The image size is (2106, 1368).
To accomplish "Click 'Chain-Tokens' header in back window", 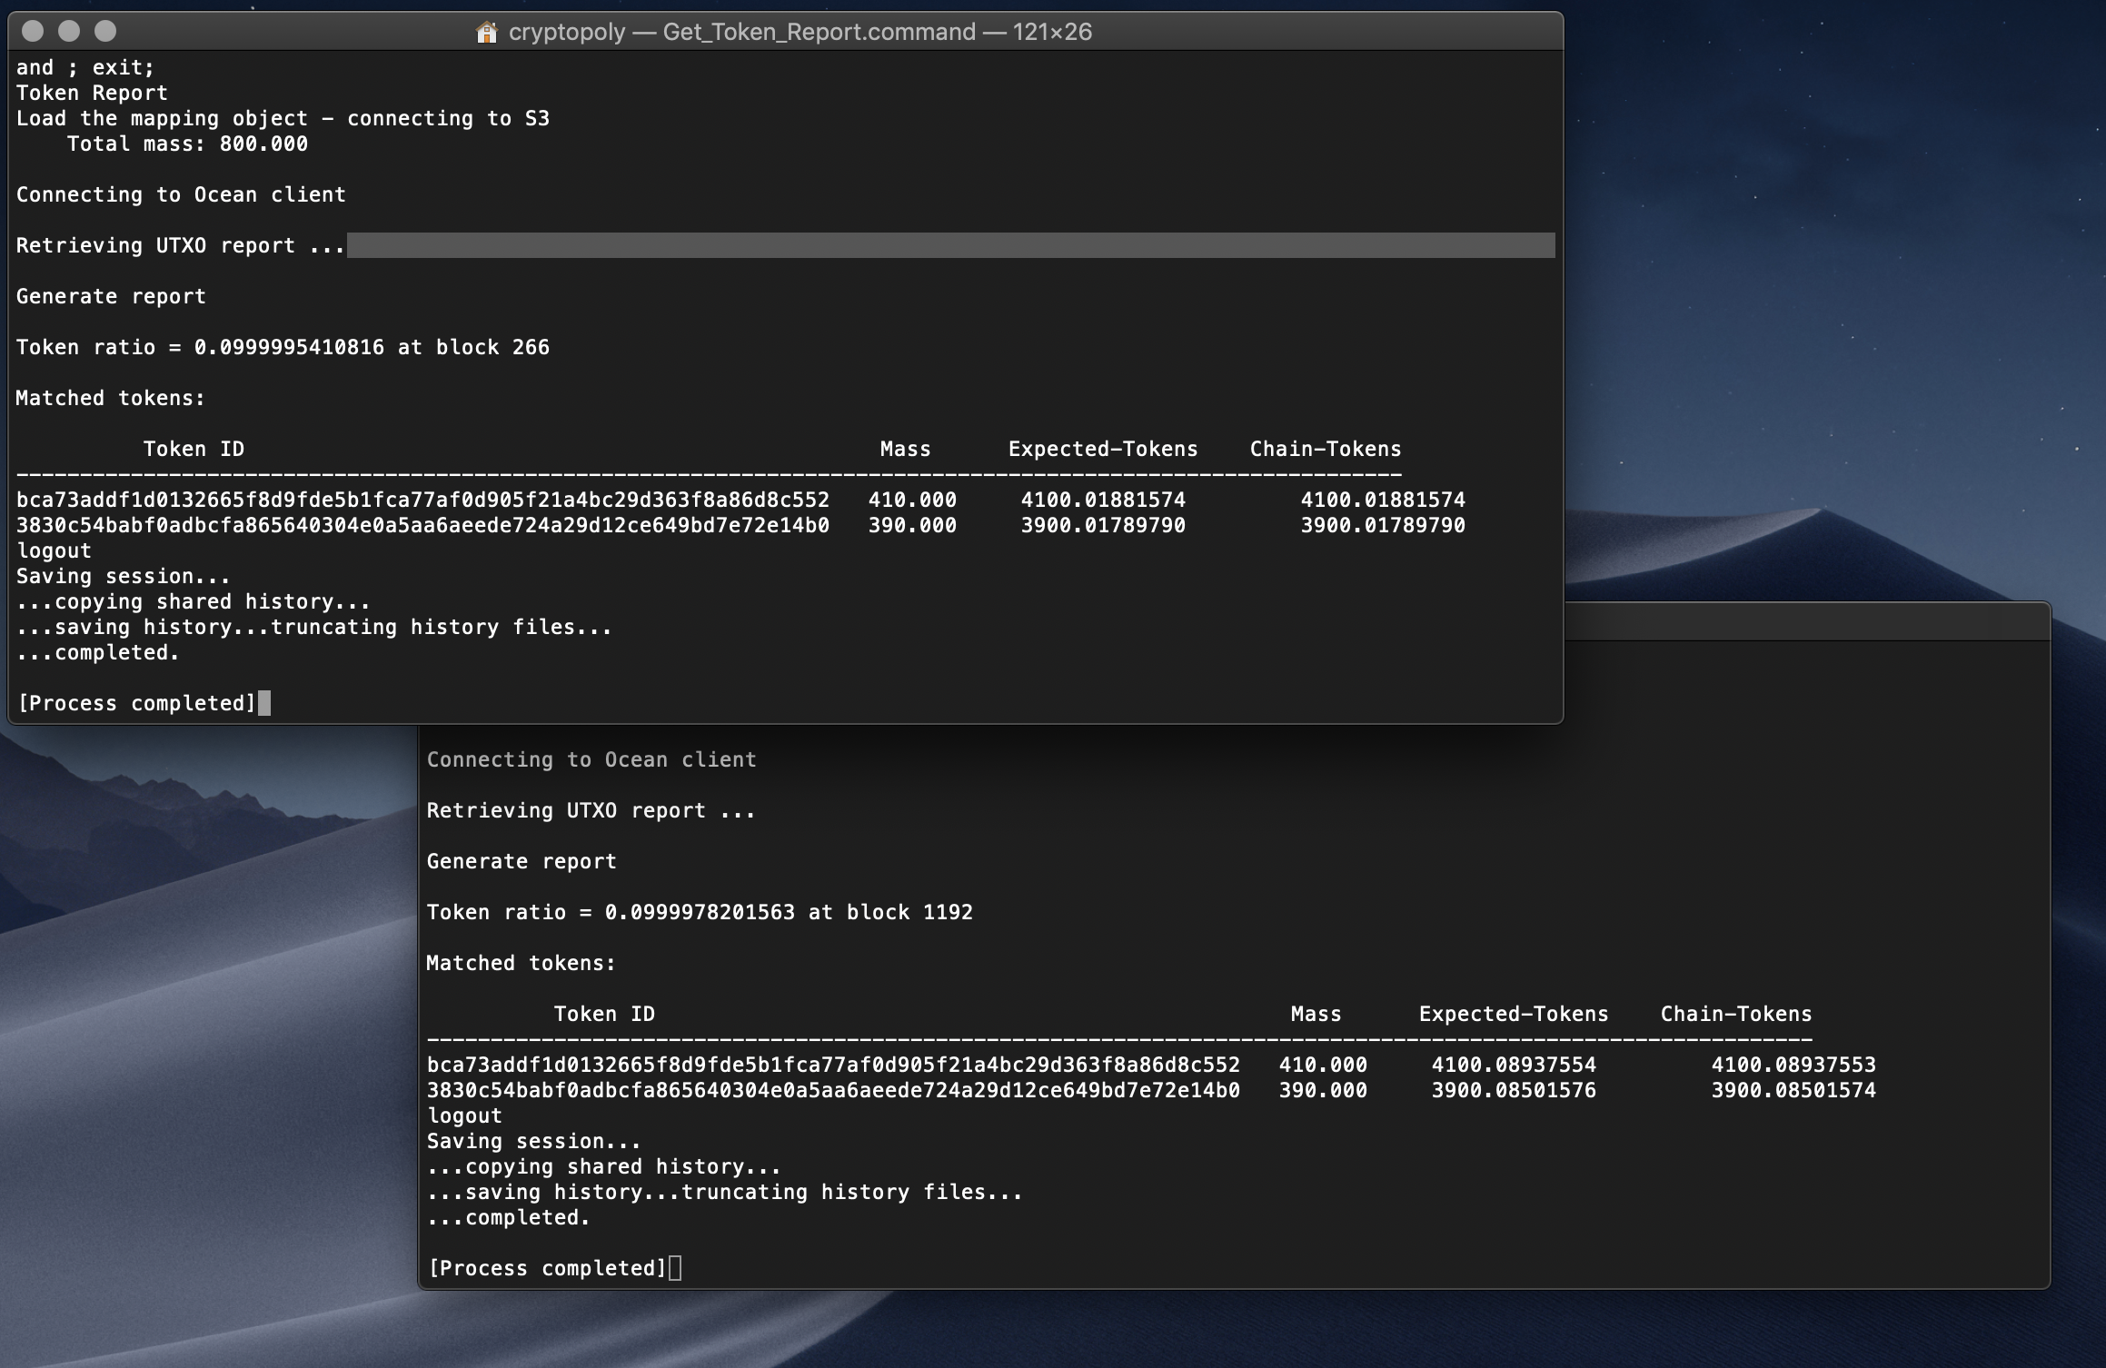I will tap(1736, 1014).
